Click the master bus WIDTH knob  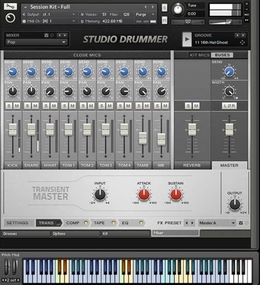coord(229,91)
